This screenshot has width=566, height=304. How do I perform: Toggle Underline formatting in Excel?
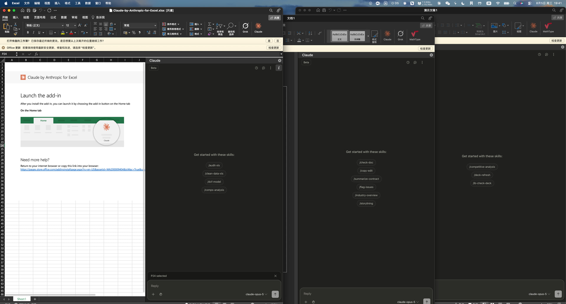39,32
